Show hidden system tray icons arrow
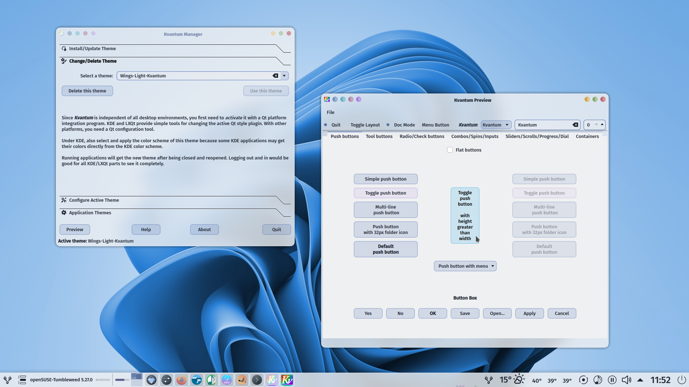The width and height of the screenshot is (689, 387). tap(640, 380)
